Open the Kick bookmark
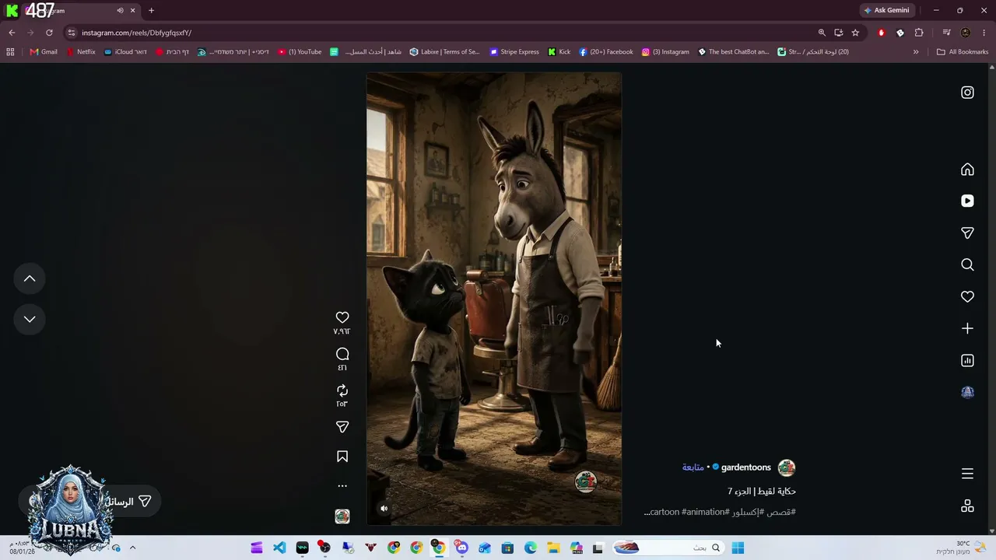This screenshot has width=996, height=560. (559, 52)
